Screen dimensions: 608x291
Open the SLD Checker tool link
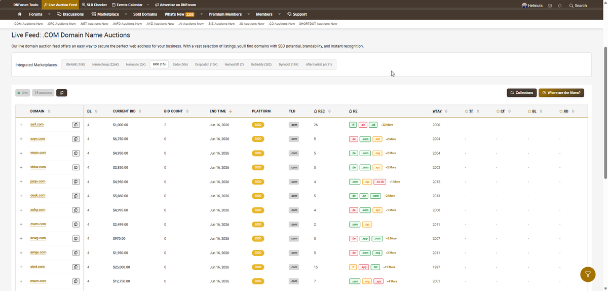(x=94, y=5)
